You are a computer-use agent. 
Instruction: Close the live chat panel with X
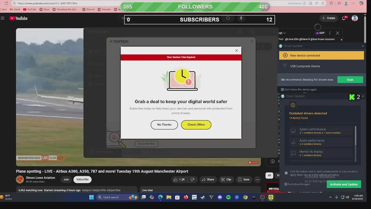[337, 33]
